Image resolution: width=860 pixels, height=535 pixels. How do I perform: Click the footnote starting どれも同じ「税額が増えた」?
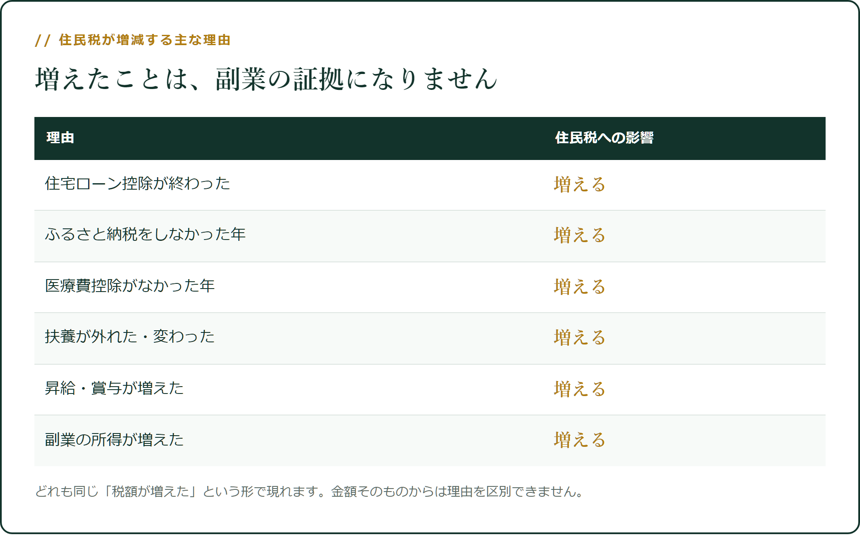(x=310, y=491)
